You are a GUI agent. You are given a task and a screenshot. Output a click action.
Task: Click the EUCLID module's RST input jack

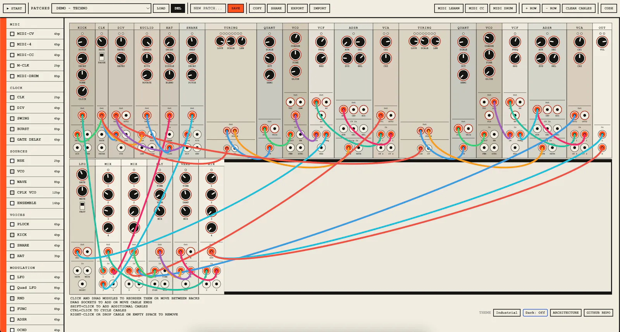(152, 134)
